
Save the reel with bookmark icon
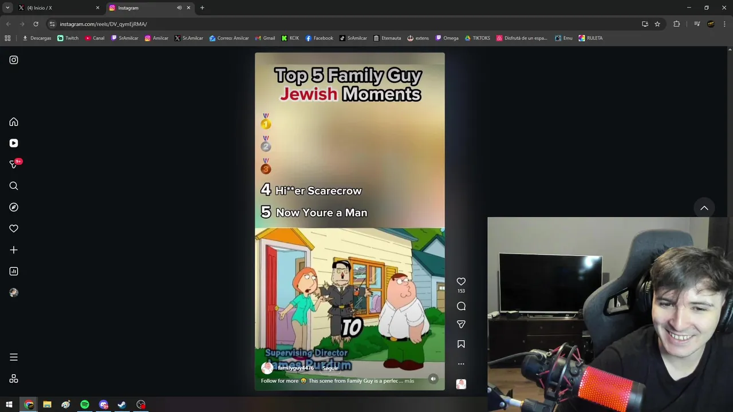click(461, 344)
